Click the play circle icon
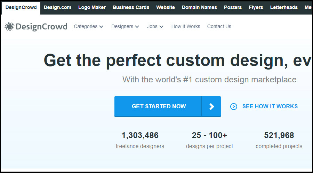313x173 pixels. [234, 107]
